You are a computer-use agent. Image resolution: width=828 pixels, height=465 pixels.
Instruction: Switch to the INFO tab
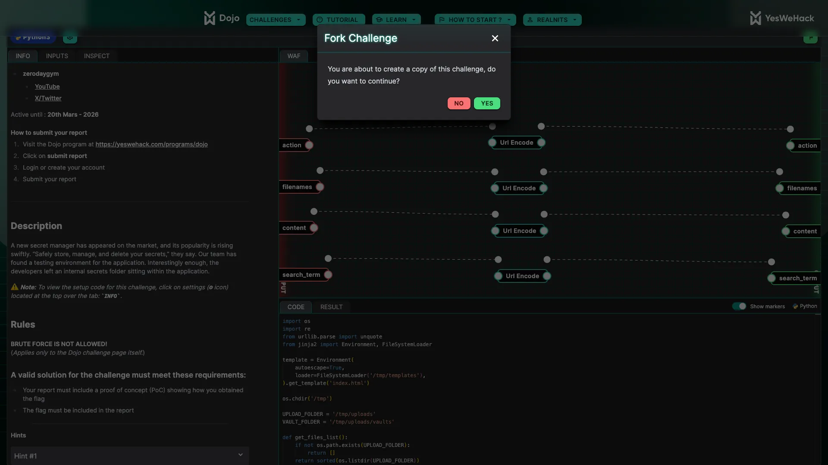click(23, 56)
